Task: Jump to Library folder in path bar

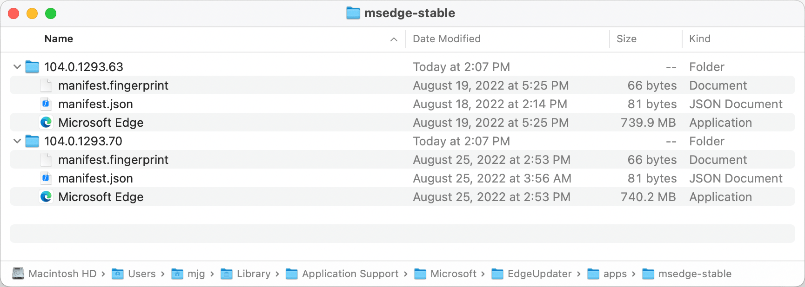Action: pyautogui.click(x=253, y=274)
